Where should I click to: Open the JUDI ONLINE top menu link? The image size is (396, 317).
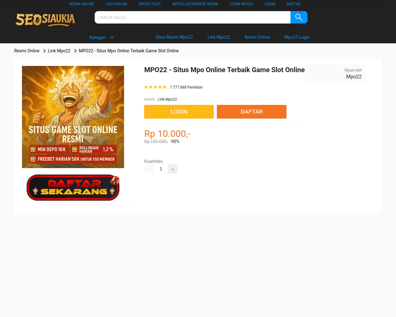116,4
